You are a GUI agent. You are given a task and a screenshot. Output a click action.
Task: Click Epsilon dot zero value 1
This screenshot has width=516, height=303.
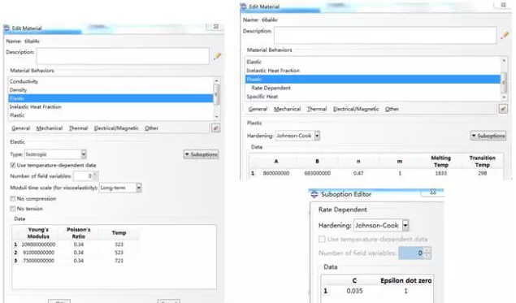[x=405, y=291]
